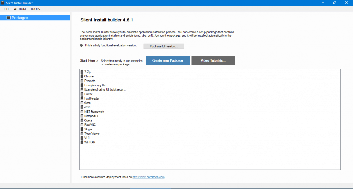
Task: Open the FILE menu
Action: click(7, 9)
